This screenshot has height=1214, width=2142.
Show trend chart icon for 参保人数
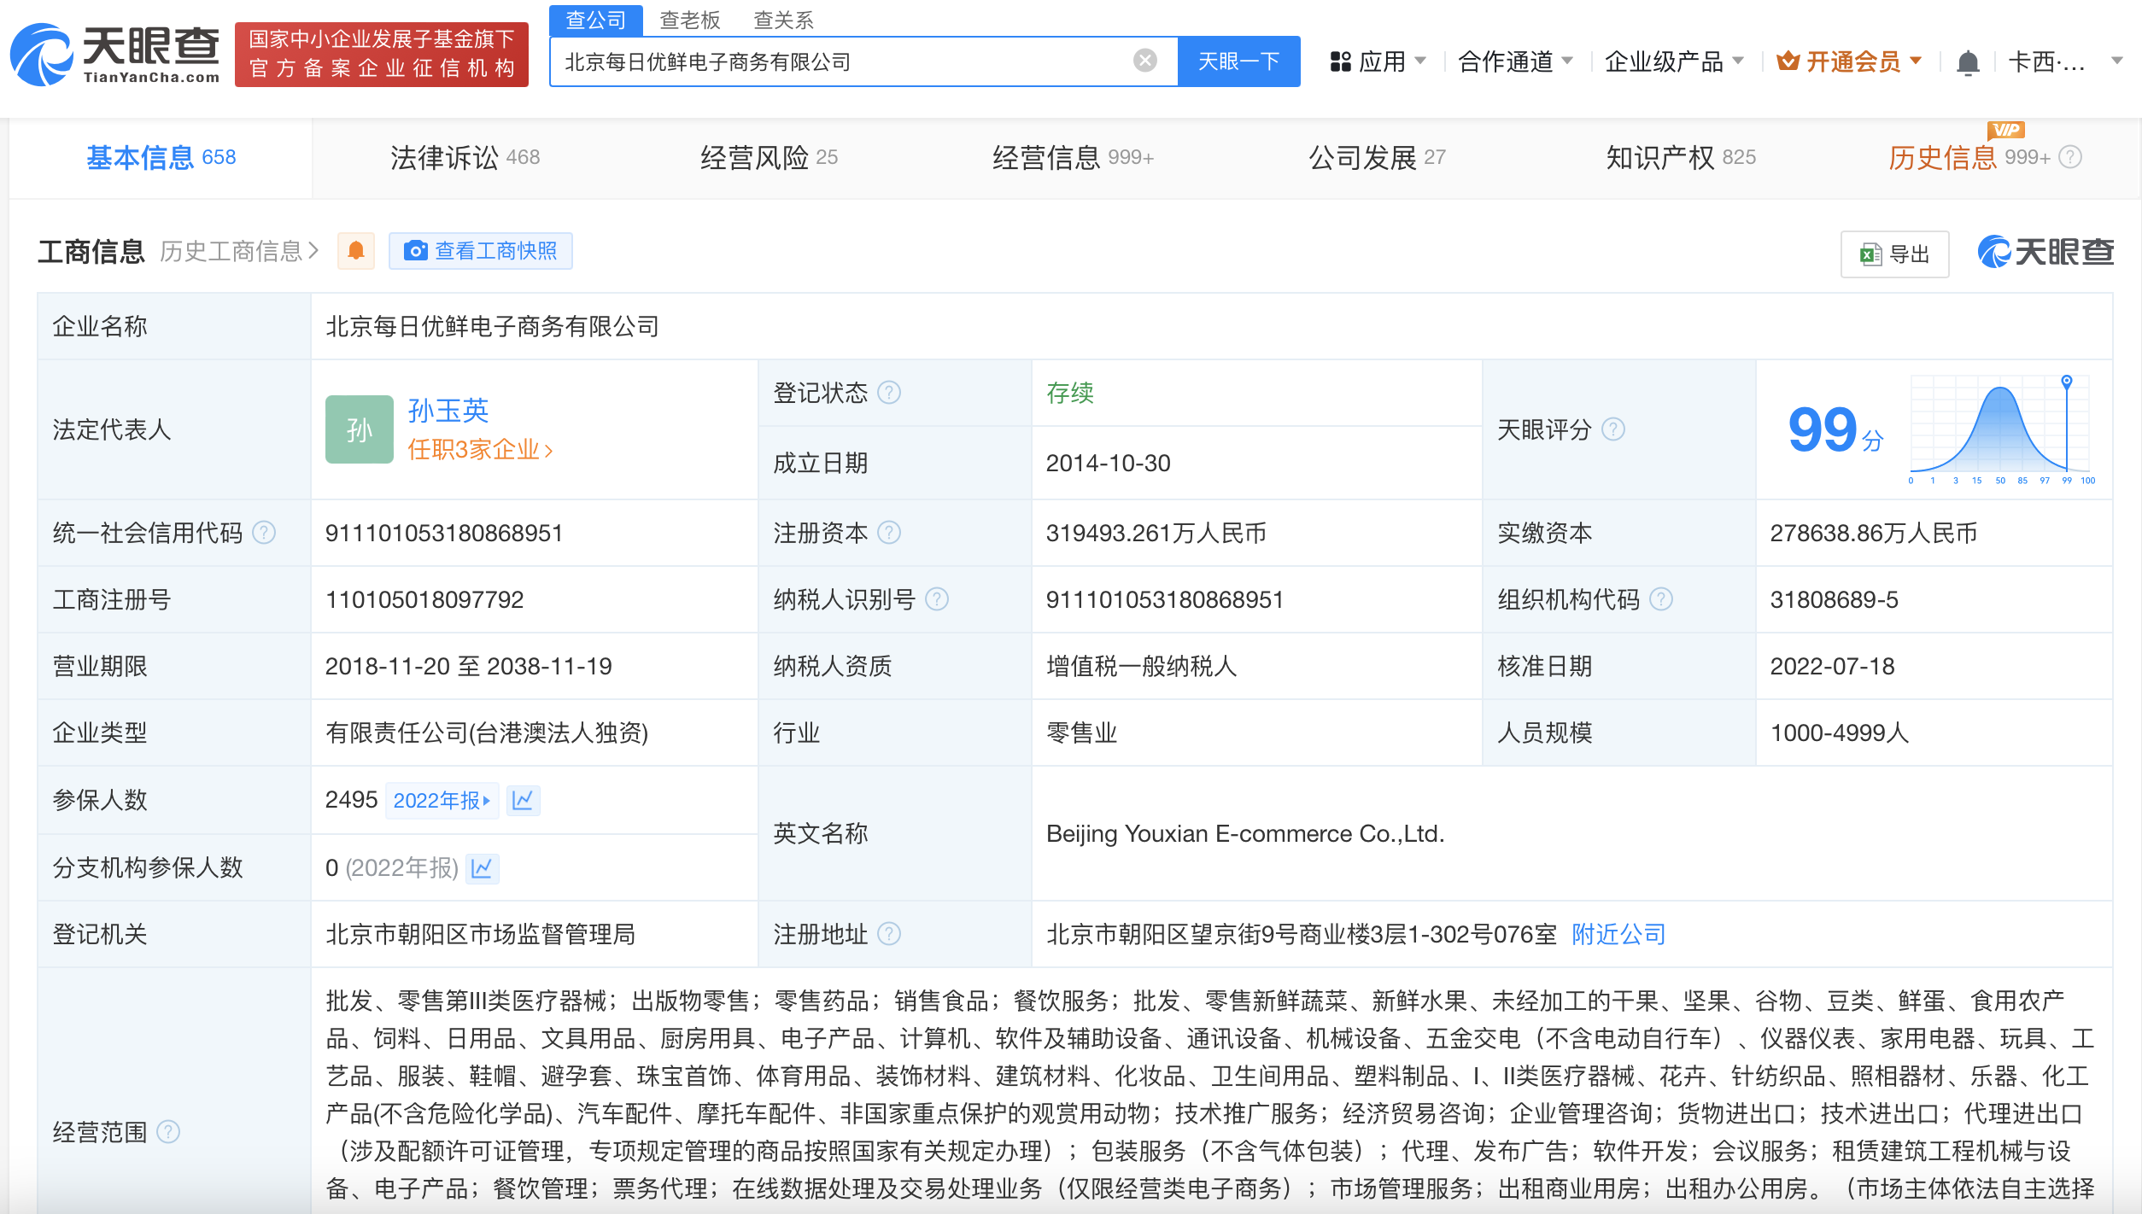coord(523,800)
